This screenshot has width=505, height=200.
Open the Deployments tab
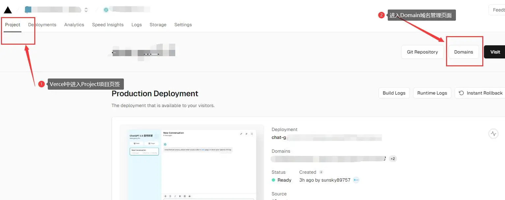(42, 25)
